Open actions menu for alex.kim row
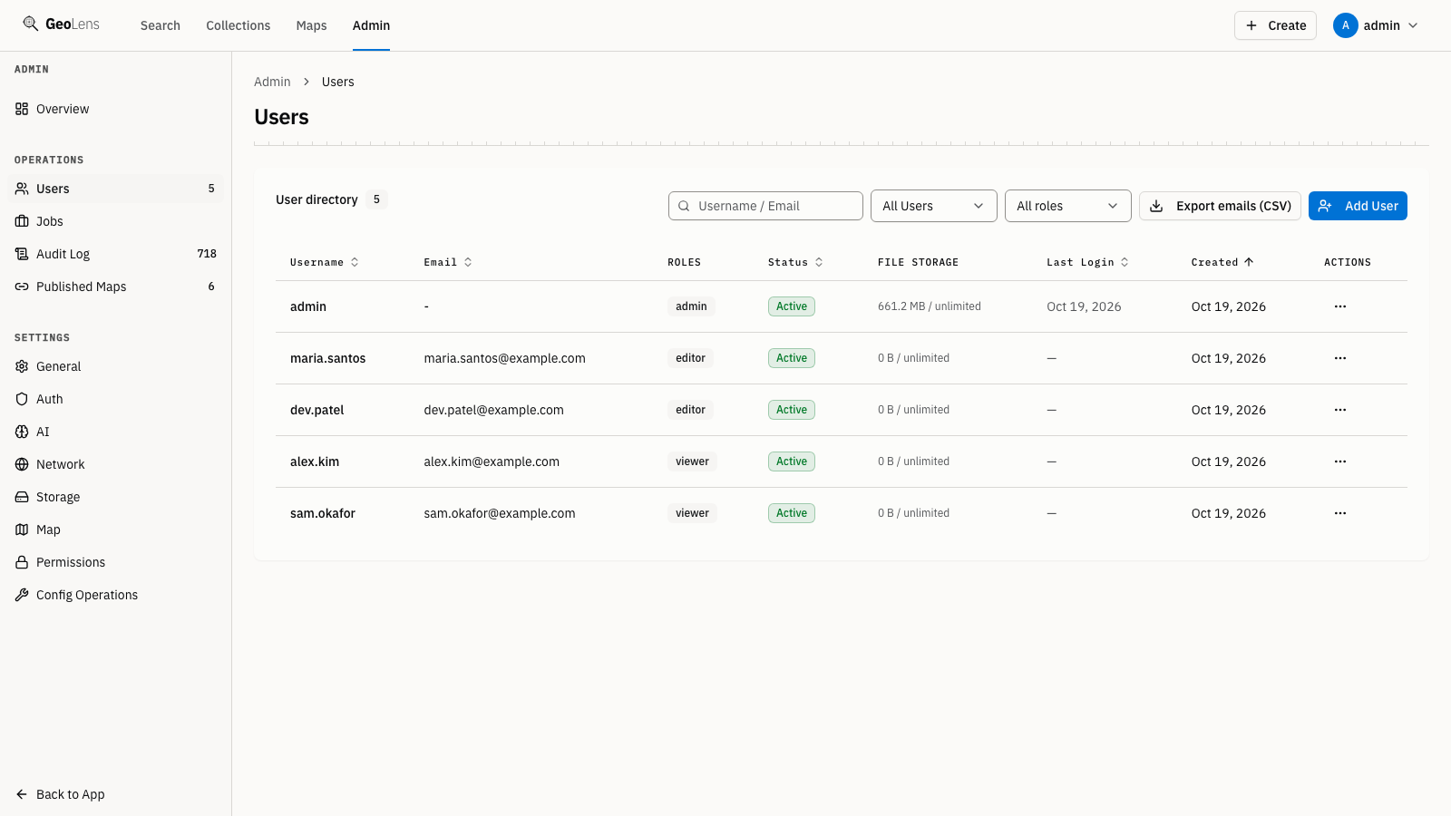Viewport: 1451px width, 816px height. [1340, 461]
